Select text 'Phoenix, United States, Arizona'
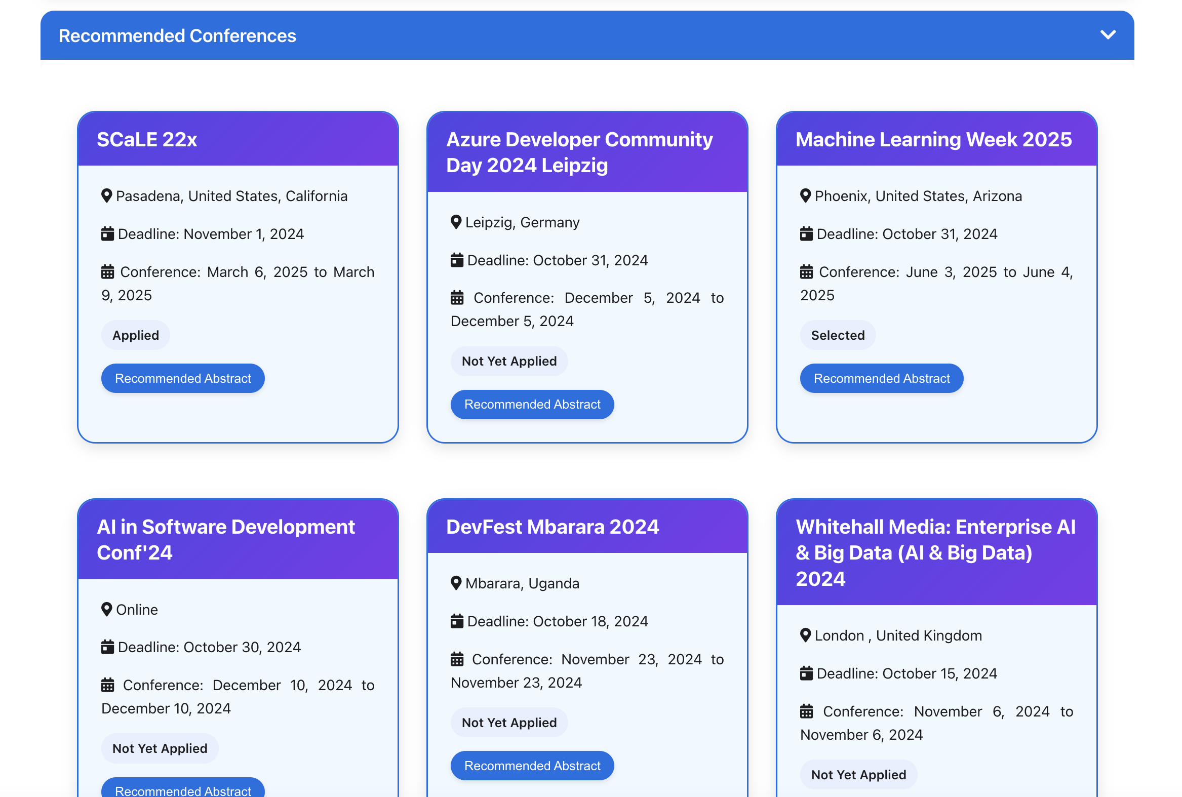1182x797 pixels. 918,196
